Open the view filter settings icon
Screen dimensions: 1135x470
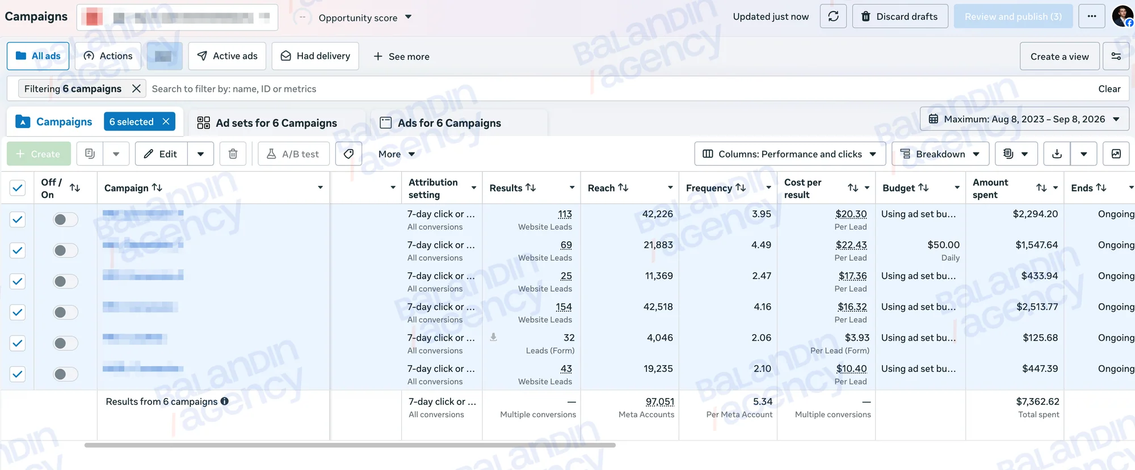pos(1116,56)
